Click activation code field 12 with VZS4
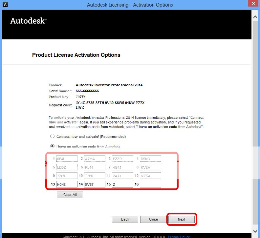 tap(150, 176)
